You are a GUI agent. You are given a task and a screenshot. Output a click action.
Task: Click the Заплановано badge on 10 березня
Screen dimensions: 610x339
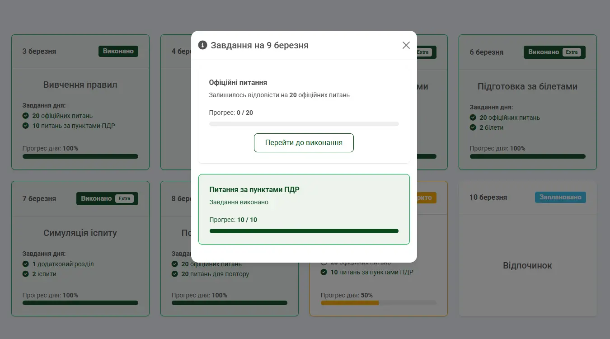[x=560, y=197]
